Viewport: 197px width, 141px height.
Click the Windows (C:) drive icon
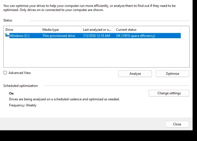(7, 35)
